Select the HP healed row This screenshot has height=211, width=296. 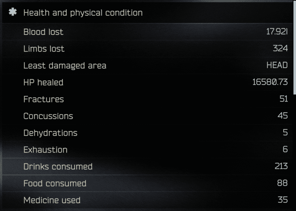coord(147,82)
